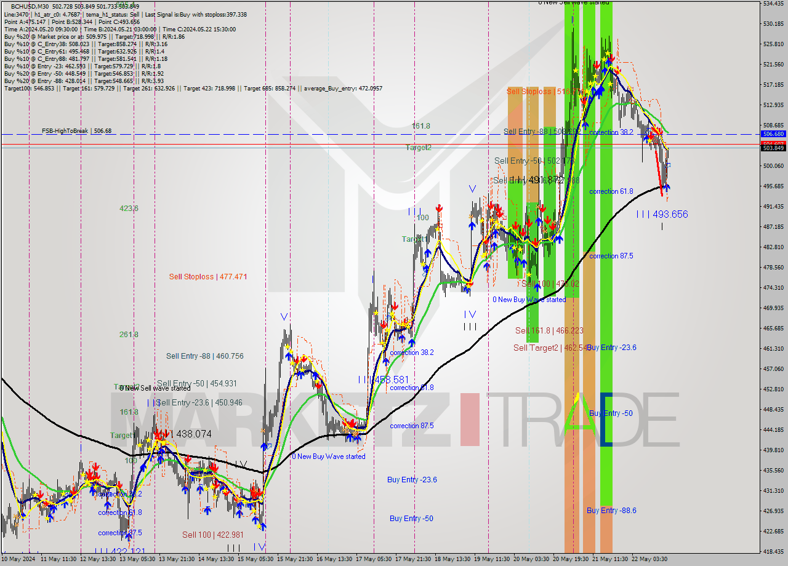
Task: Click 534.435 on the price axis
Action: tap(773, 3)
